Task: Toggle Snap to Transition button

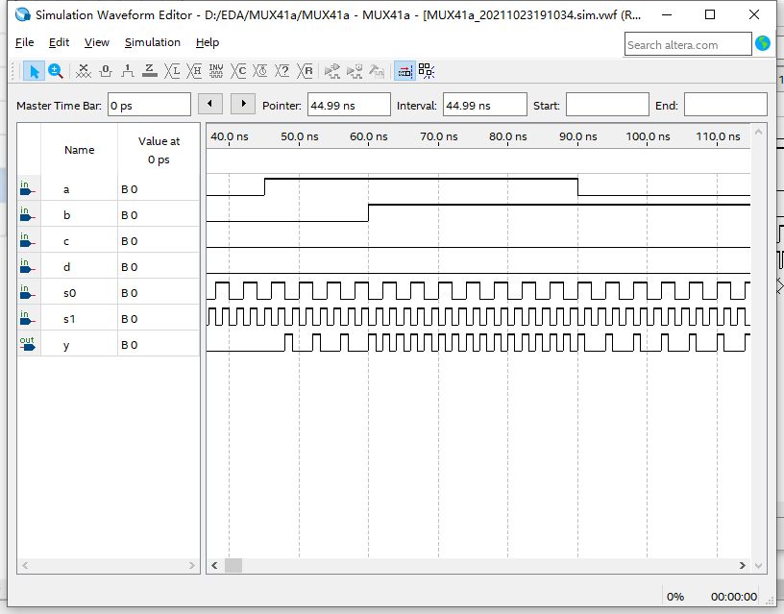Action: (426, 71)
